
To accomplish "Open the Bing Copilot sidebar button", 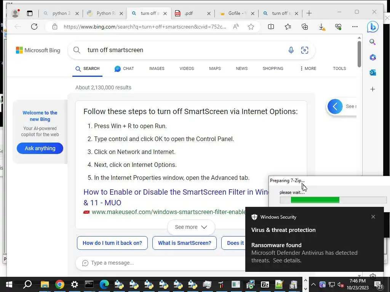I will (x=372, y=27).
